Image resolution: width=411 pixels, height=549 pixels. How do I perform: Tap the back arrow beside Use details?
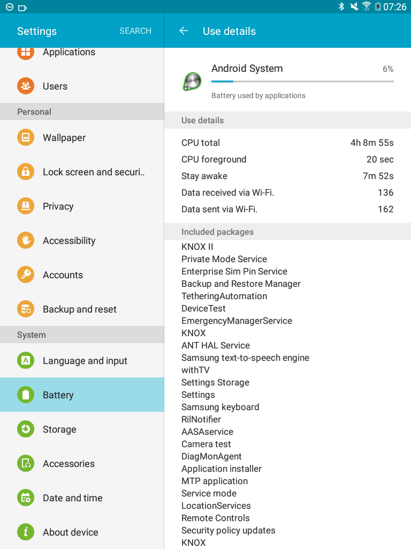point(184,31)
